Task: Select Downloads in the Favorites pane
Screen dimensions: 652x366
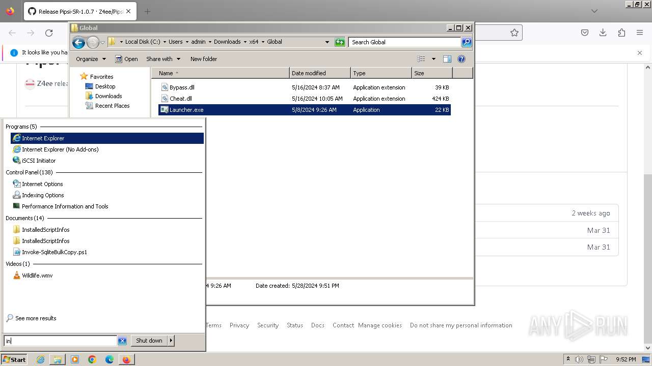Action: (108, 96)
